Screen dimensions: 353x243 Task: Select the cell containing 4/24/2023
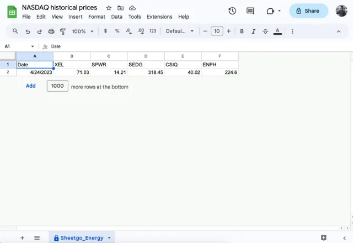(35, 72)
